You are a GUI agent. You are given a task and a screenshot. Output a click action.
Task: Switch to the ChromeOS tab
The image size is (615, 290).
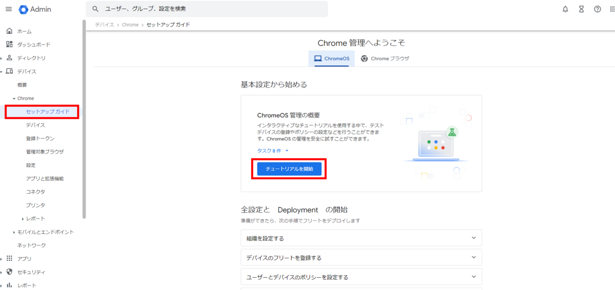[x=332, y=58]
